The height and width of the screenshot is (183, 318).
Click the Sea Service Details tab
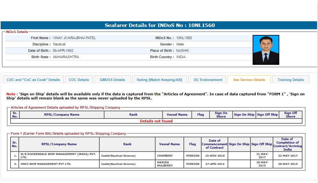249,80
